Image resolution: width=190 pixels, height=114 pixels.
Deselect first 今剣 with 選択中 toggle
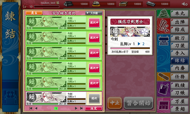(x=94, y=23)
